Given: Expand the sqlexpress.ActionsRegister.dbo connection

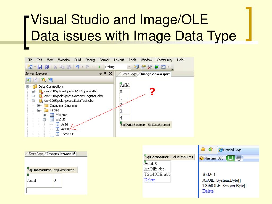Looking at the screenshot, I should click(x=33, y=96).
